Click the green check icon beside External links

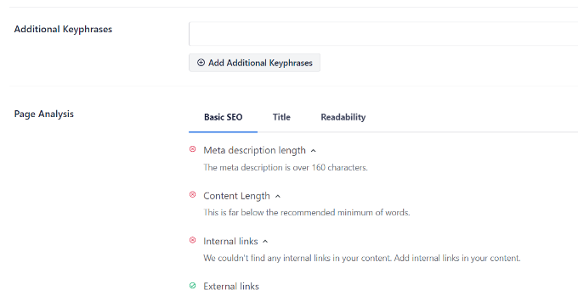192,285
